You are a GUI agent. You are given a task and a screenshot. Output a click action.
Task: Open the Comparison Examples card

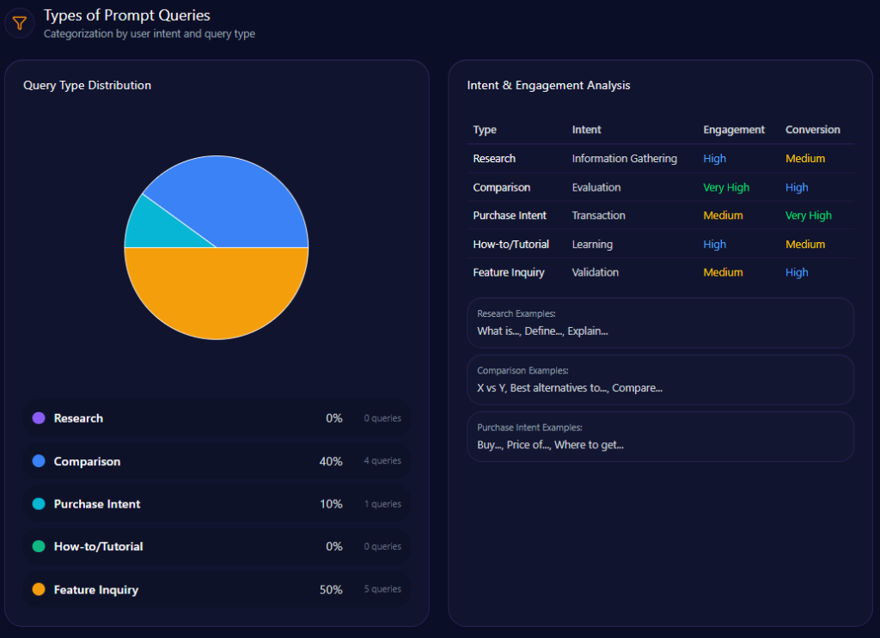[x=659, y=380]
